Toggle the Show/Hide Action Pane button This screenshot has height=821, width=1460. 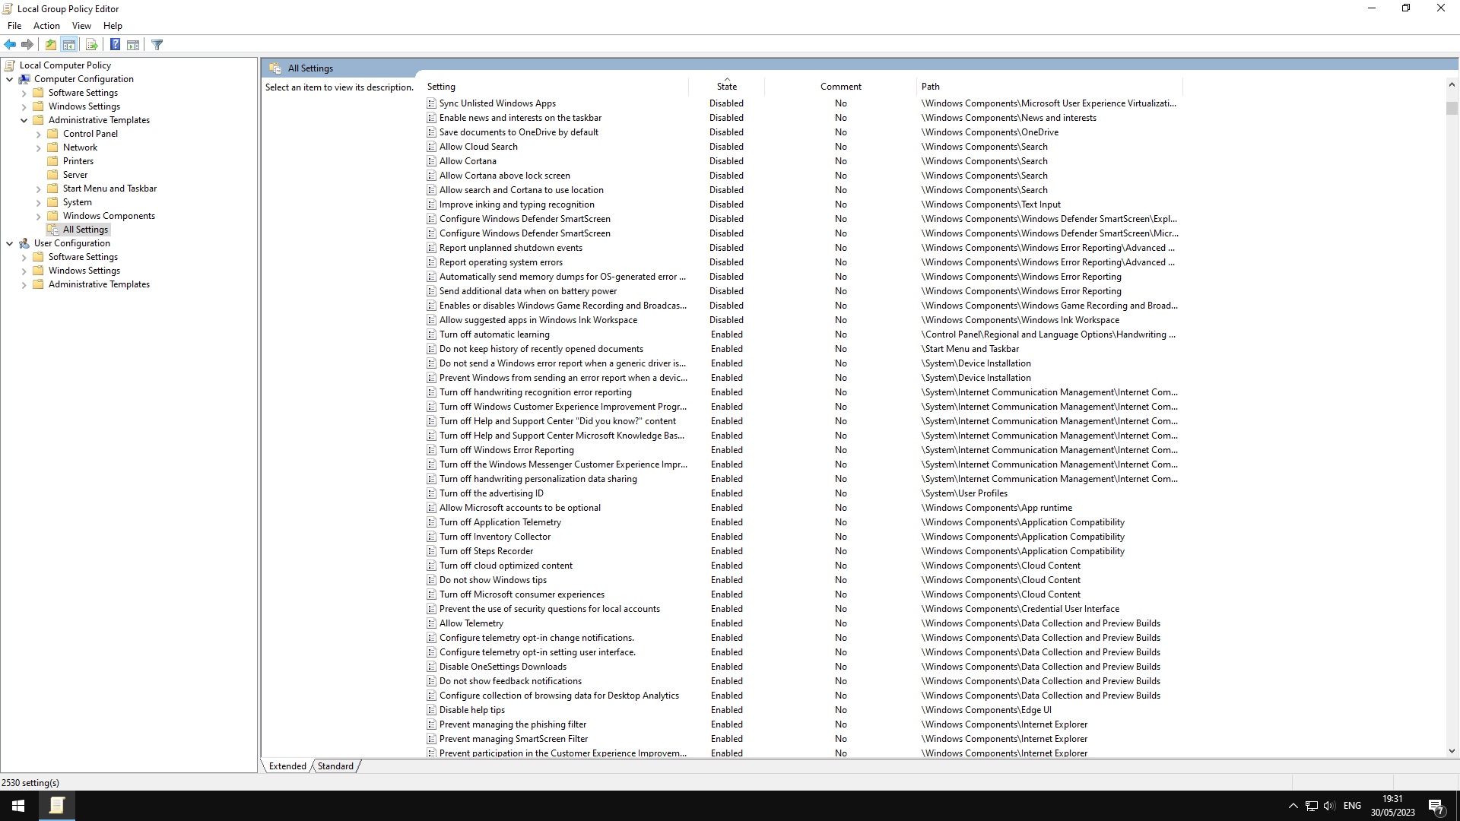pos(133,45)
